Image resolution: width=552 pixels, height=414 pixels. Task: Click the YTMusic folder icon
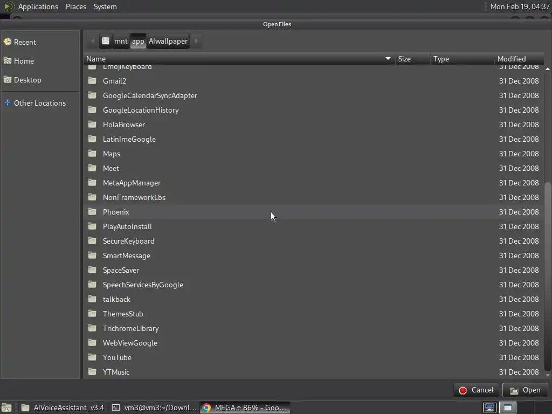tap(92, 372)
